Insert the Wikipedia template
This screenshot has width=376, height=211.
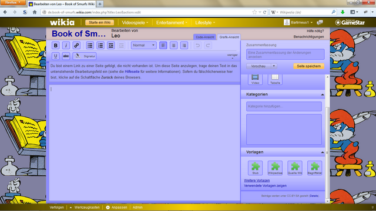click(x=275, y=168)
